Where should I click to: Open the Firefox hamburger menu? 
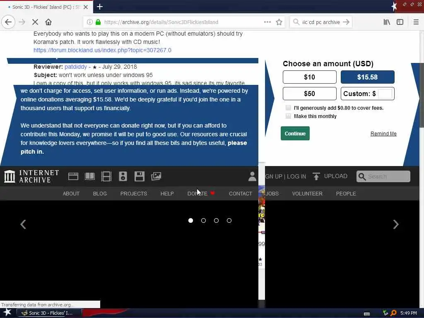tap(416, 22)
